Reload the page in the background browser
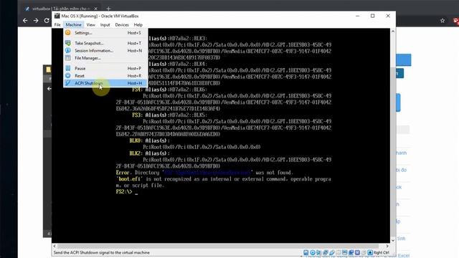 [47, 21]
